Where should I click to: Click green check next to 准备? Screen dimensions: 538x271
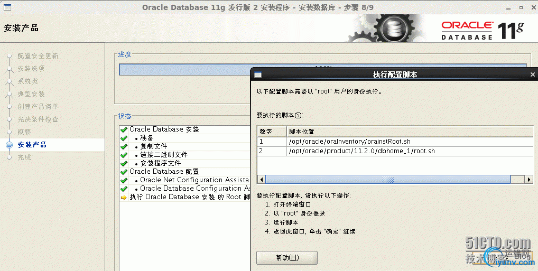(x=124, y=138)
